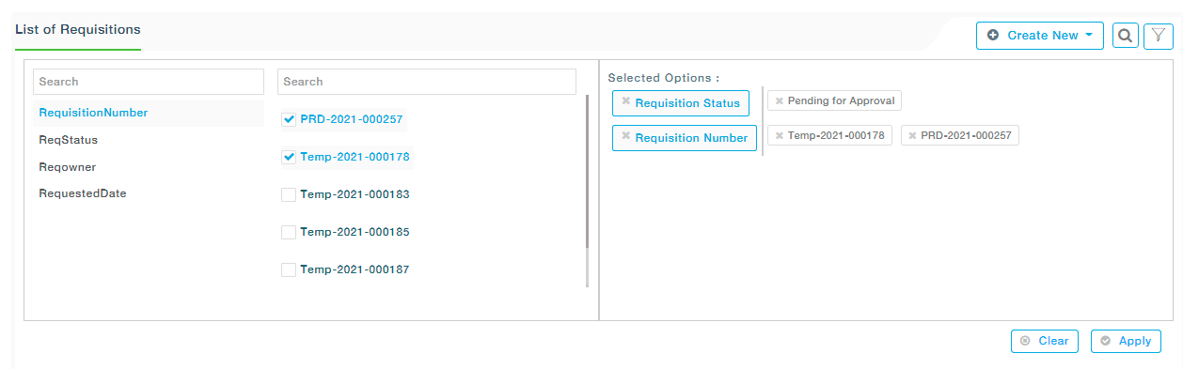Focus the requisition values Search box
The height and width of the screenshot is (369, 1183).
(x=427, y=82)
